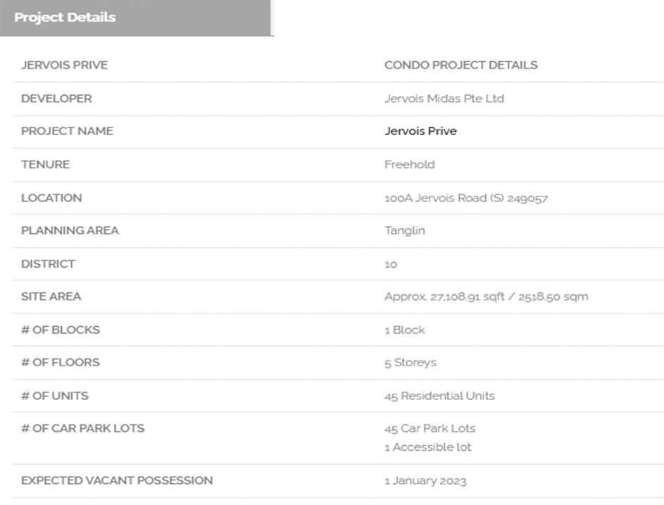Click the TENURE row label
Screen dimensions: 664x505
tap(45, 165)
